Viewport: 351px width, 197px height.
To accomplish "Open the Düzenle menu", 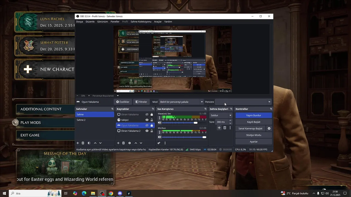I will tap(90, 22).
